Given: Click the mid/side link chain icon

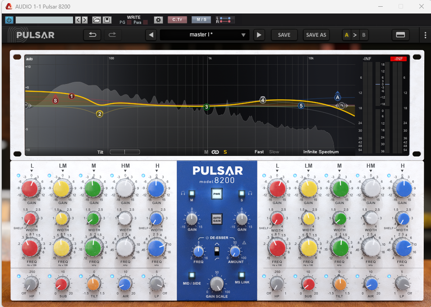Looking at the screenshot, I should (215, 152).
